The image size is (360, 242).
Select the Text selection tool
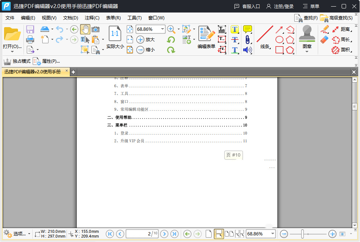85,40
